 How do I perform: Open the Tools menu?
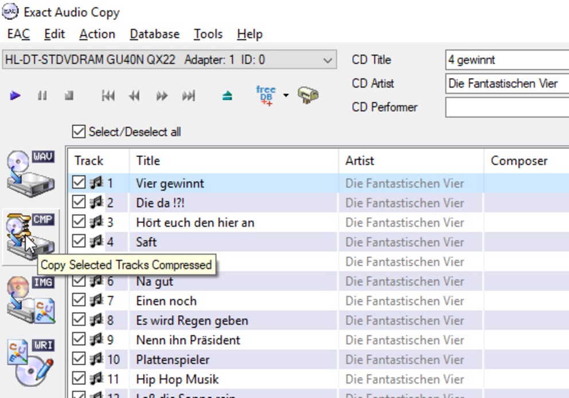[208, 34]
